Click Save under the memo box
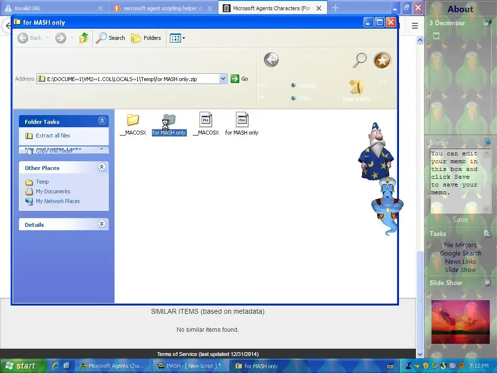The height and width of the screenshot is (373, 497). (x=460, y=220)
